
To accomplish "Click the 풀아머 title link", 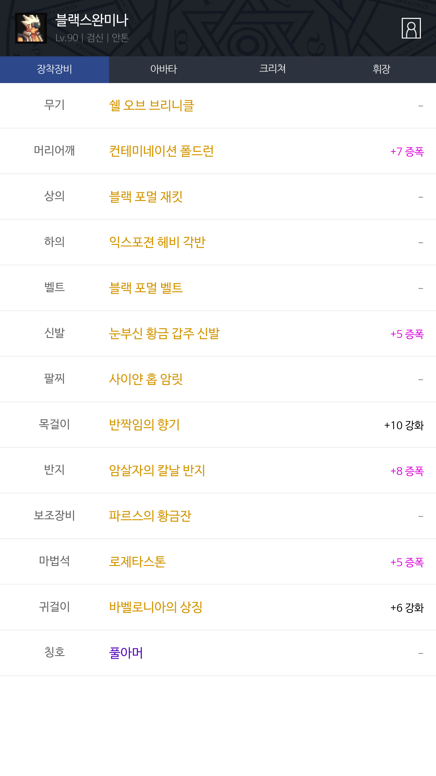I will [126, 653].
